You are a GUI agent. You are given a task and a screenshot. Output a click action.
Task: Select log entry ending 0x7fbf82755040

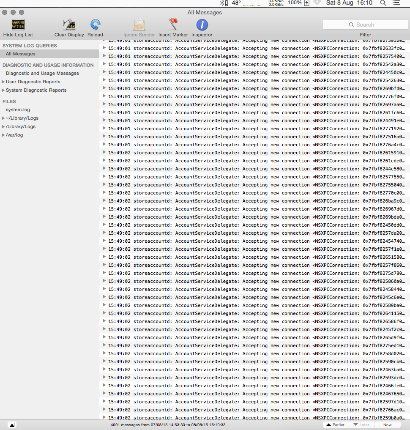pos(254,185)
